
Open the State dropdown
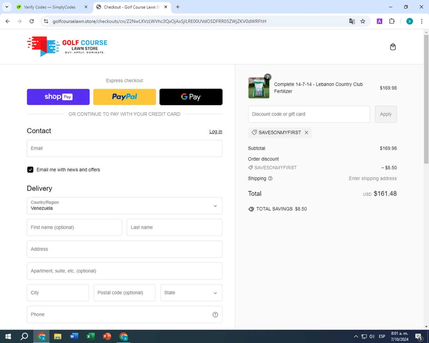point(191,293)
